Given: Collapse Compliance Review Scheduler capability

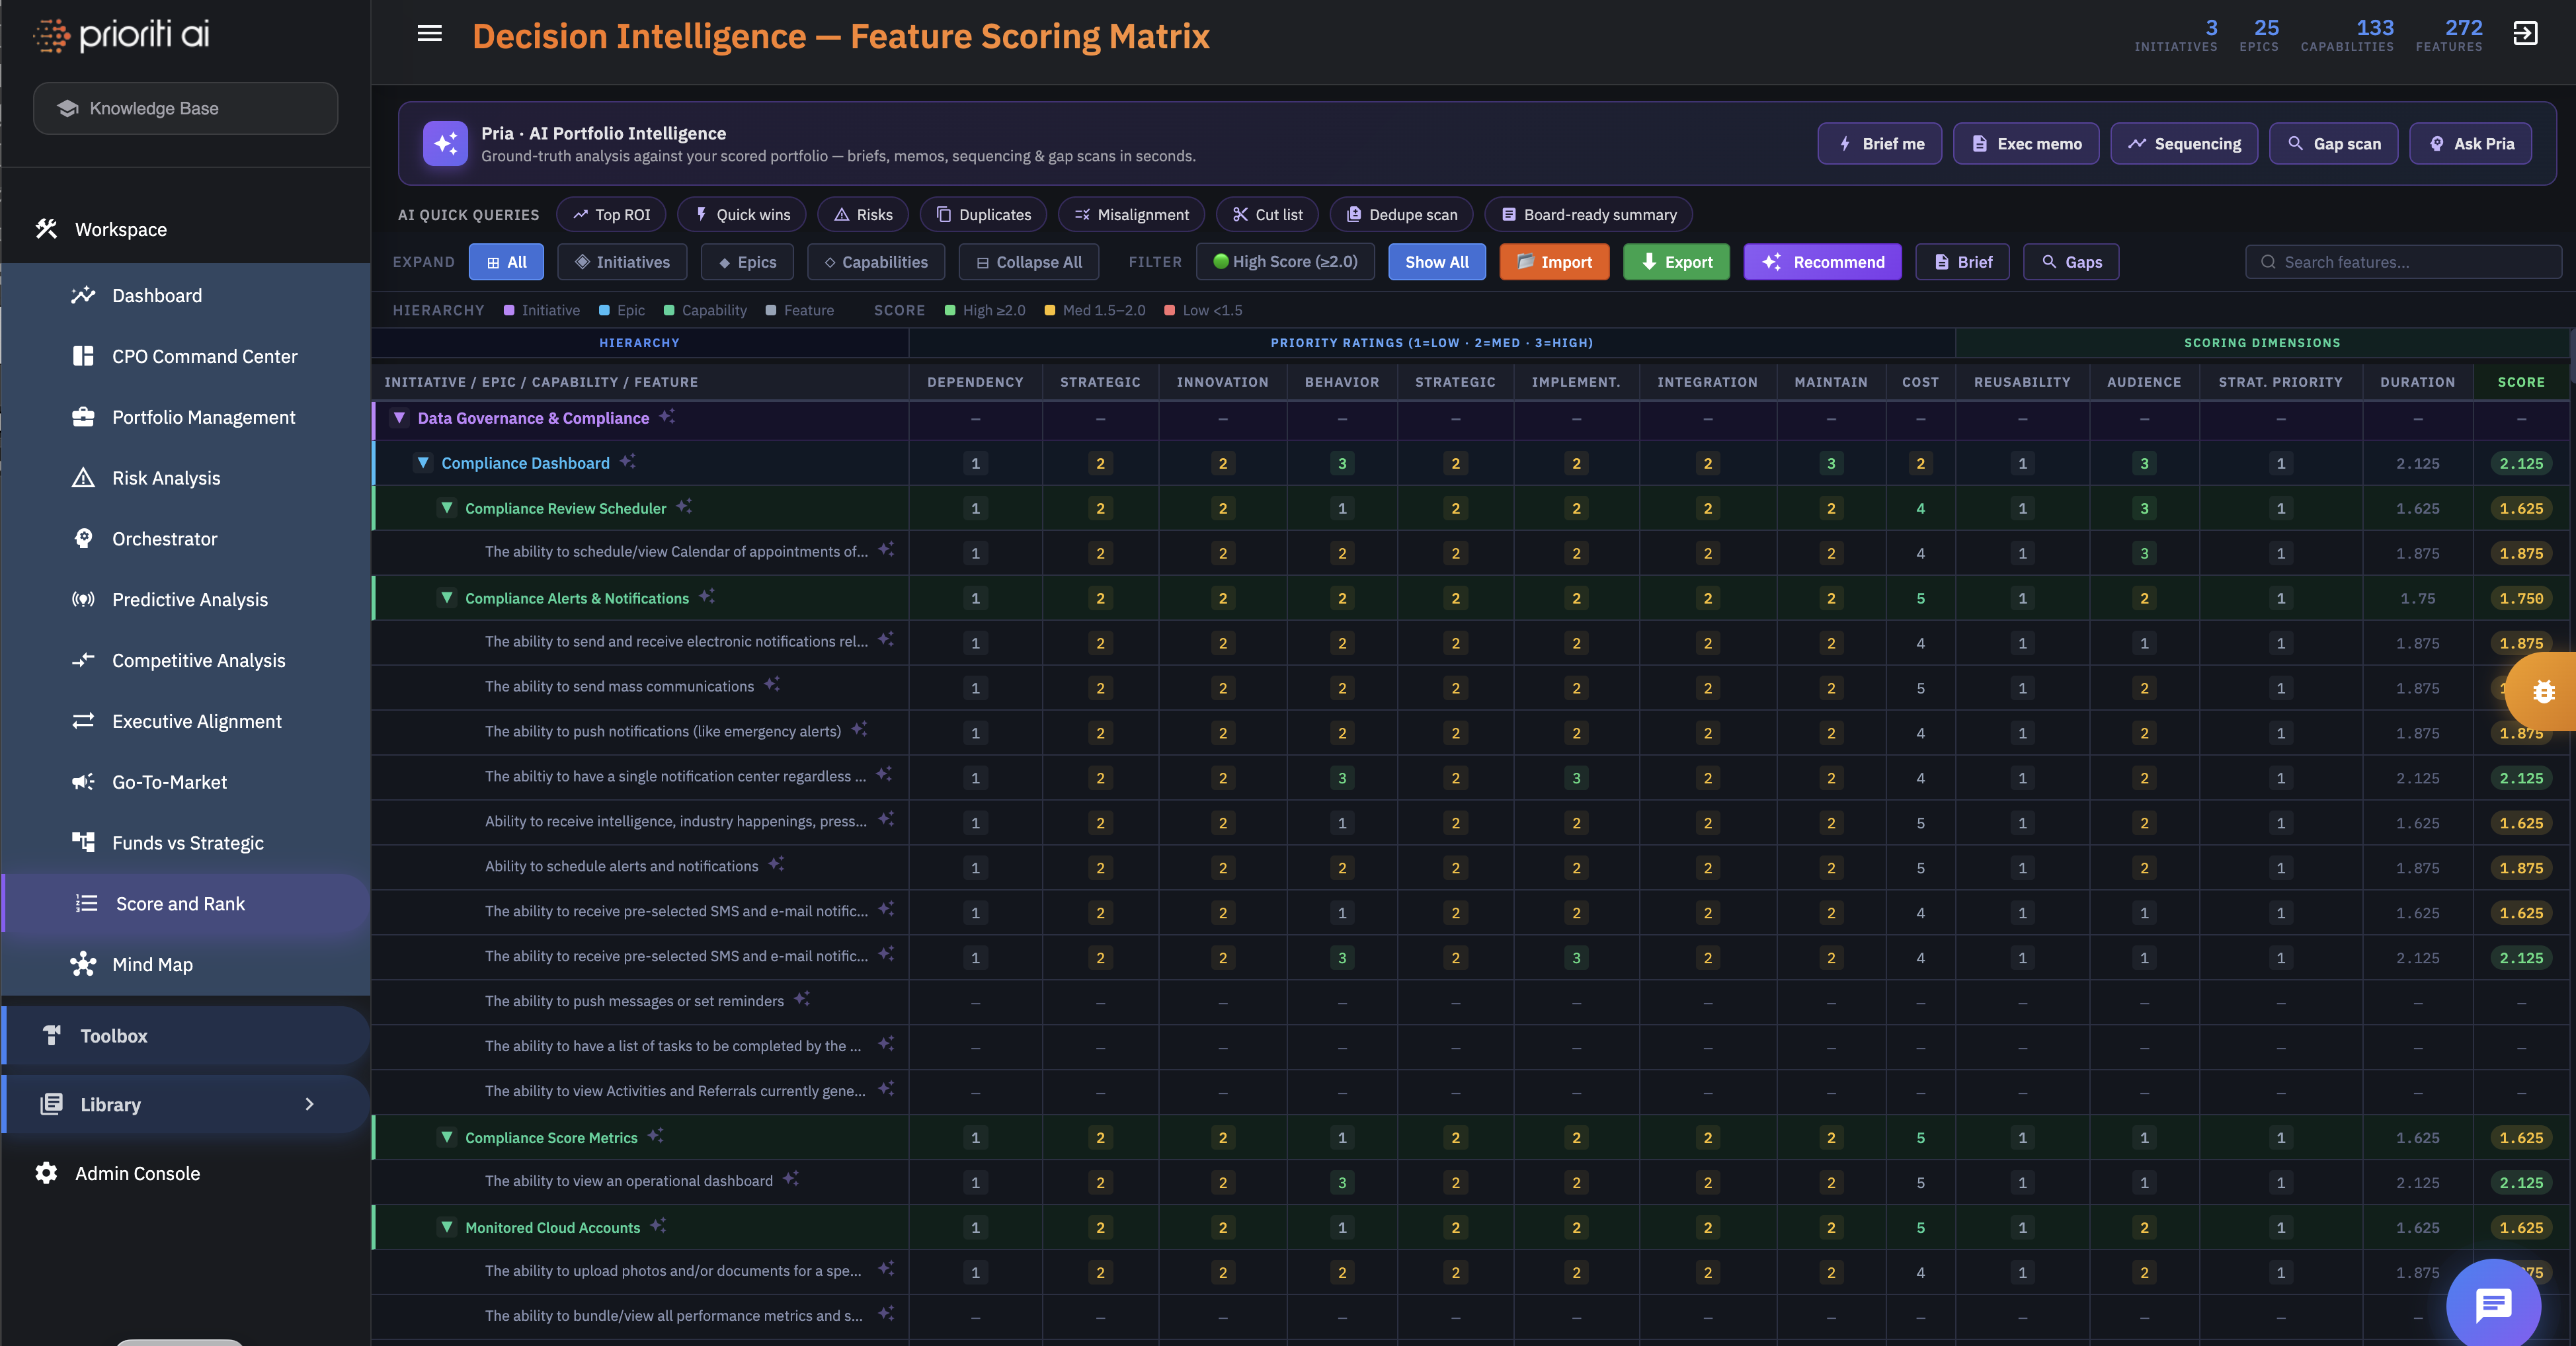Looking at the screenshot, I should pos(447,507).
